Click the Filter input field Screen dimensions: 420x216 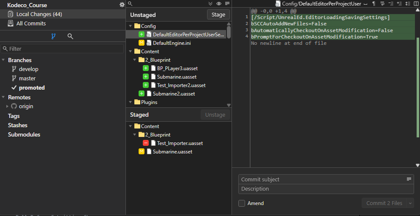(x=62, y=49)
